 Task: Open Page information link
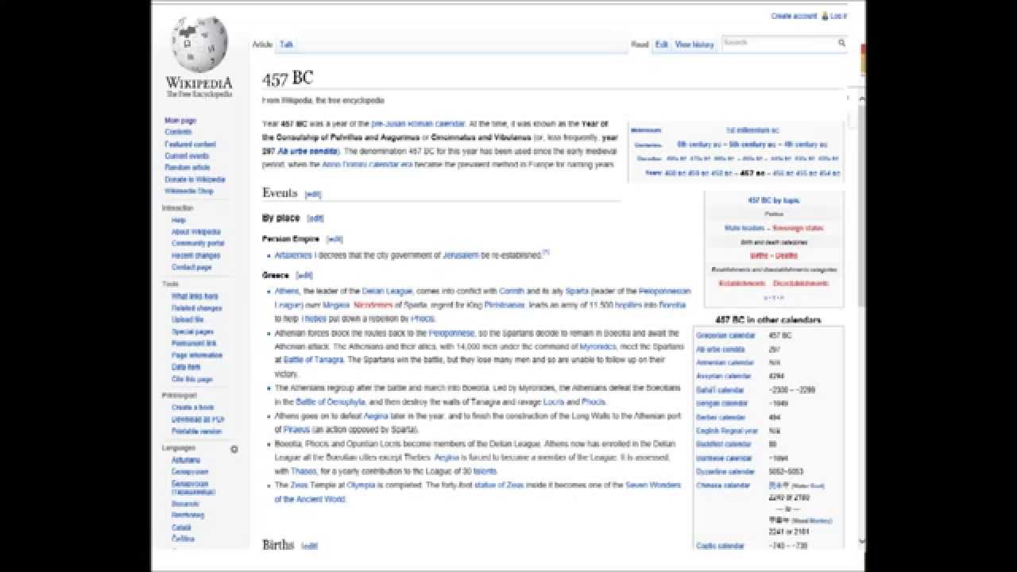point(197,355)
